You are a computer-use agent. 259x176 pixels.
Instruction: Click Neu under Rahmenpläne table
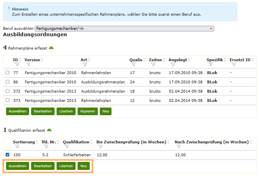[106, 111]
